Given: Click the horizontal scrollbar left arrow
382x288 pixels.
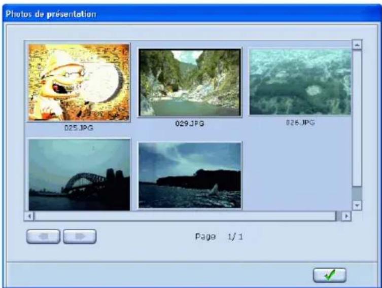Looking at the screenshot, I should click(x=29, y=216).
